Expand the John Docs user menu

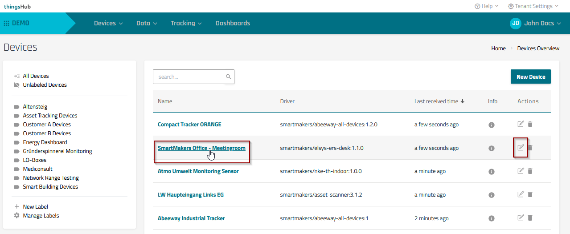[535, 23]
